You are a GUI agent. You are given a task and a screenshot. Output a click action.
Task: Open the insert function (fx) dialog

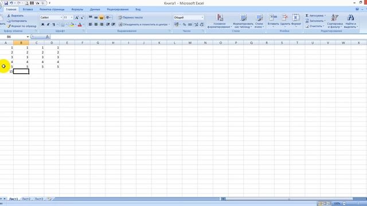pyautogui.click(x=48, y=37)
